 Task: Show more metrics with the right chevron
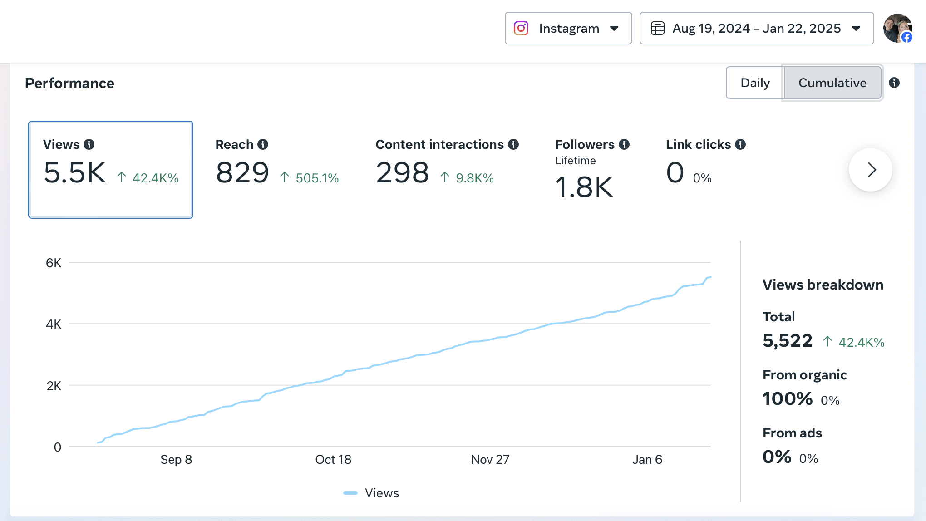(871, 170)
